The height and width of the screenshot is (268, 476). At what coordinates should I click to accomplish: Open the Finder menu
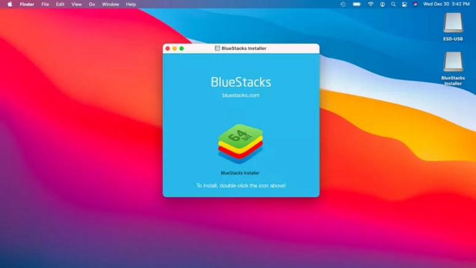pyautogui.click(x=27, y=4)
